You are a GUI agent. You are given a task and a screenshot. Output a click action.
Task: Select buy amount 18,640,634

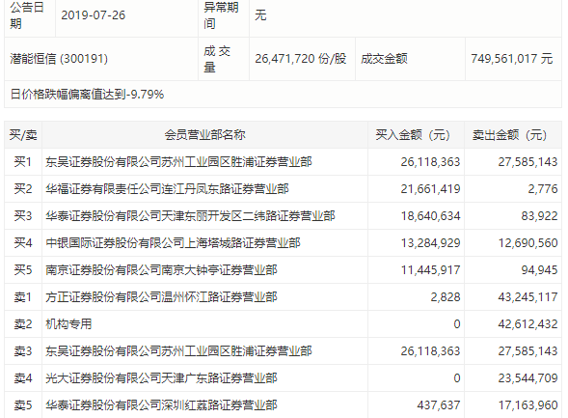[430, 215]
